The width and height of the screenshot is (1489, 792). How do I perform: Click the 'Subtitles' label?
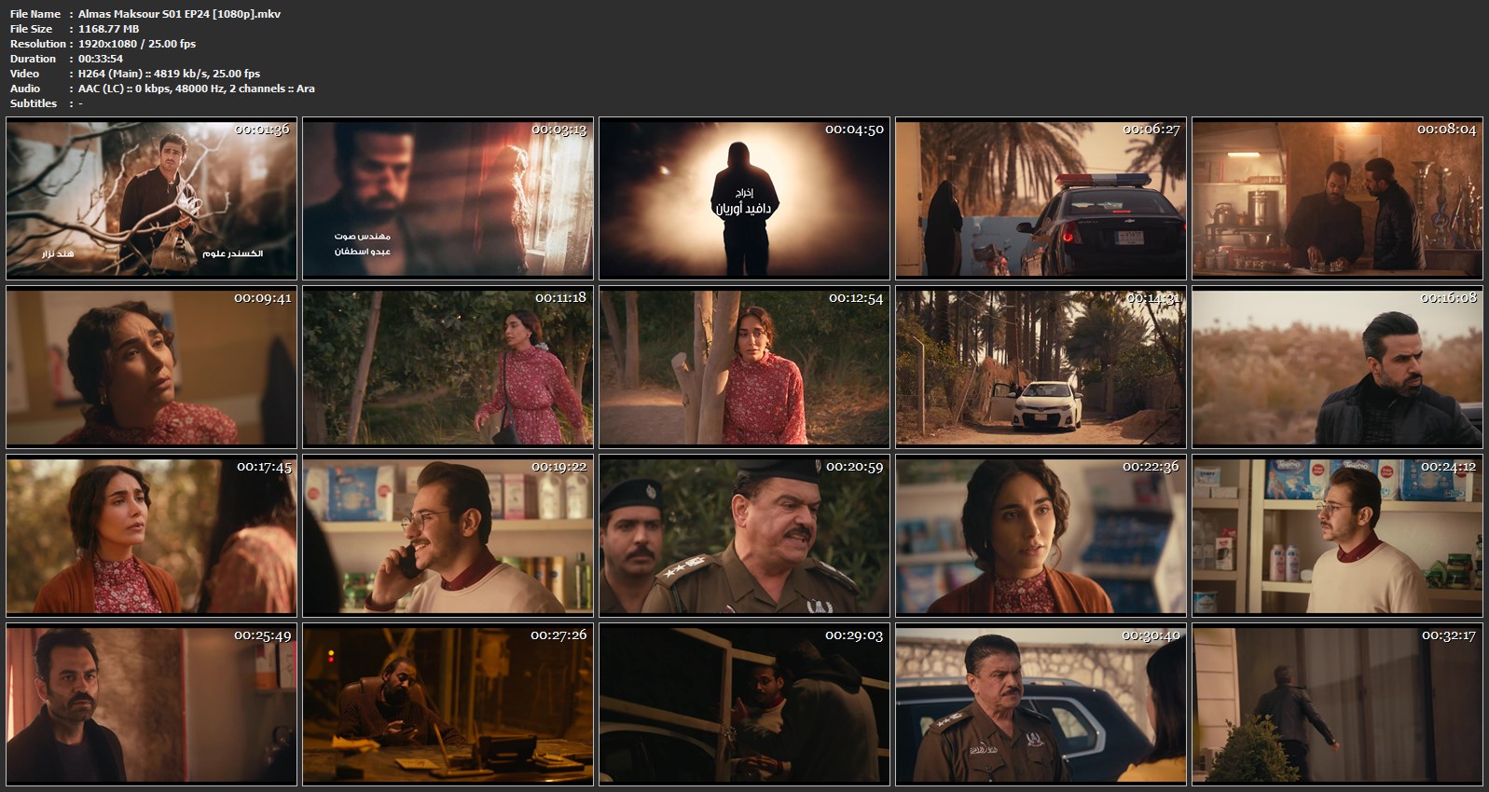point(34,103)
